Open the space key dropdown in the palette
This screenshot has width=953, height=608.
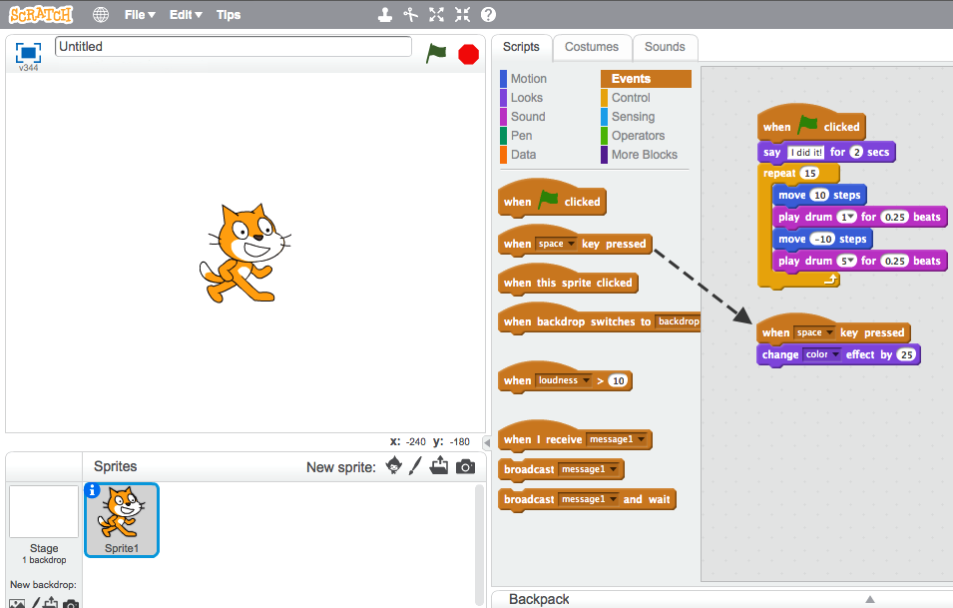556,244
